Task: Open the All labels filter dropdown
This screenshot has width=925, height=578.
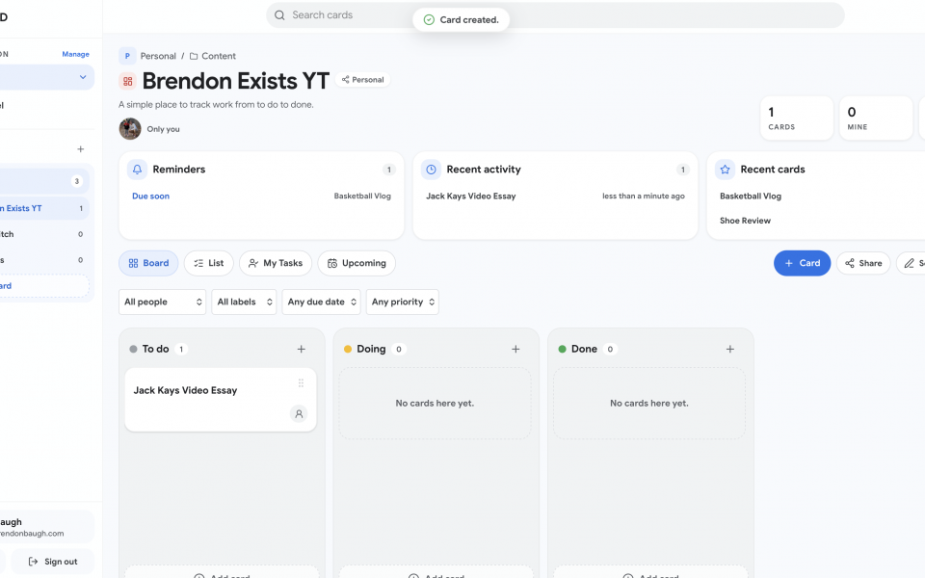Action: coord(244,302)
